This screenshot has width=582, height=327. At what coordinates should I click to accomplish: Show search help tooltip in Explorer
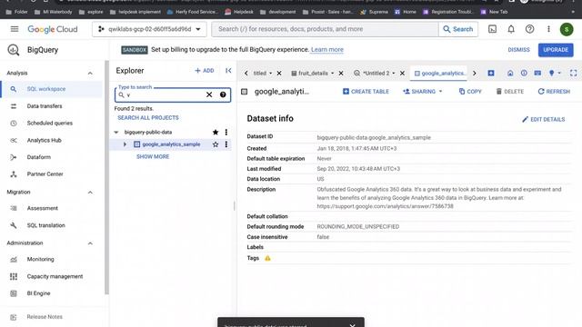tap(223, 94)
